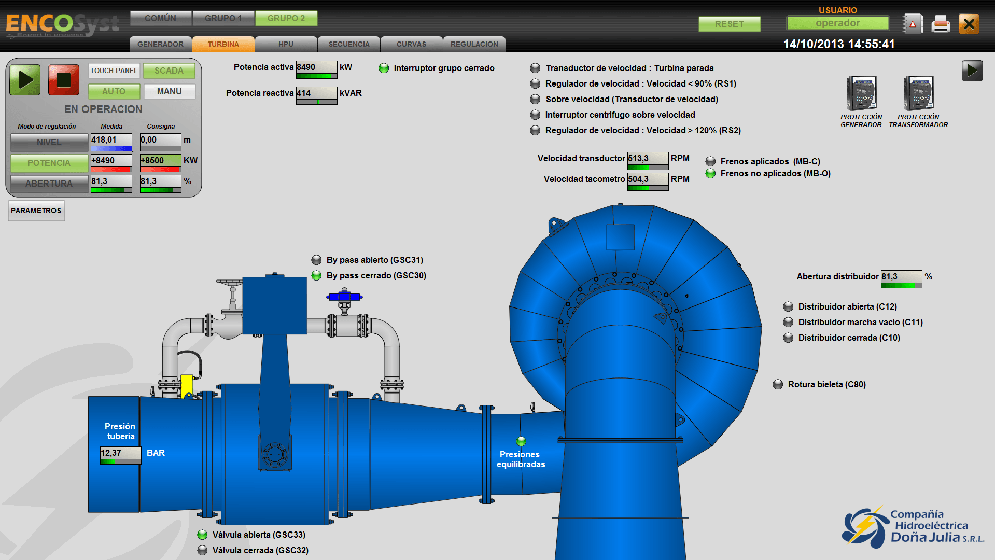Switch regulation mode to NIVEL

49,142
